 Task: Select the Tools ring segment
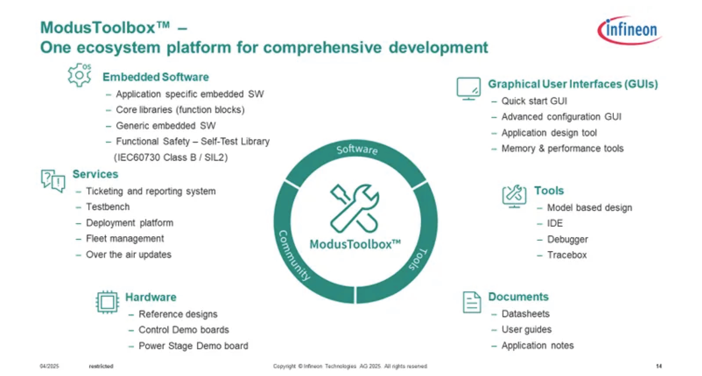tap(419, 259)
